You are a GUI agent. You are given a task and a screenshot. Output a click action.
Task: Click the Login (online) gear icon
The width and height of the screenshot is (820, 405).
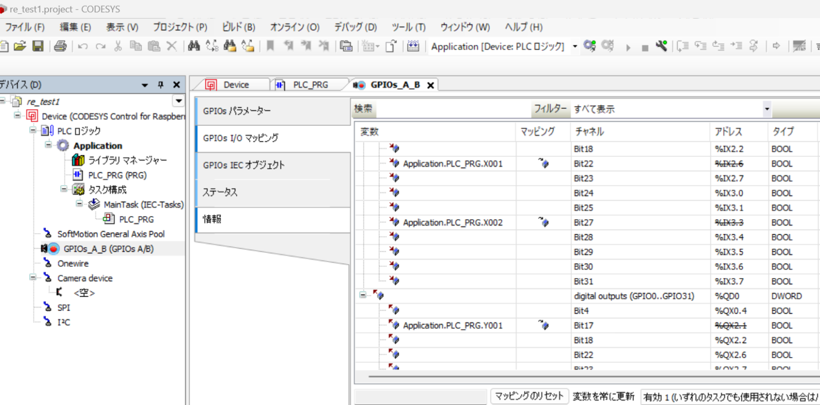[588, 46]
